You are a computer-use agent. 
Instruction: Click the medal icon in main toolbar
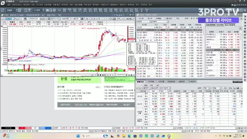pyautogui.click(x=29, y=10)
